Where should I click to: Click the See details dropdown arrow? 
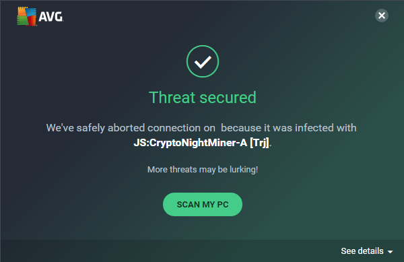(390, 252)
